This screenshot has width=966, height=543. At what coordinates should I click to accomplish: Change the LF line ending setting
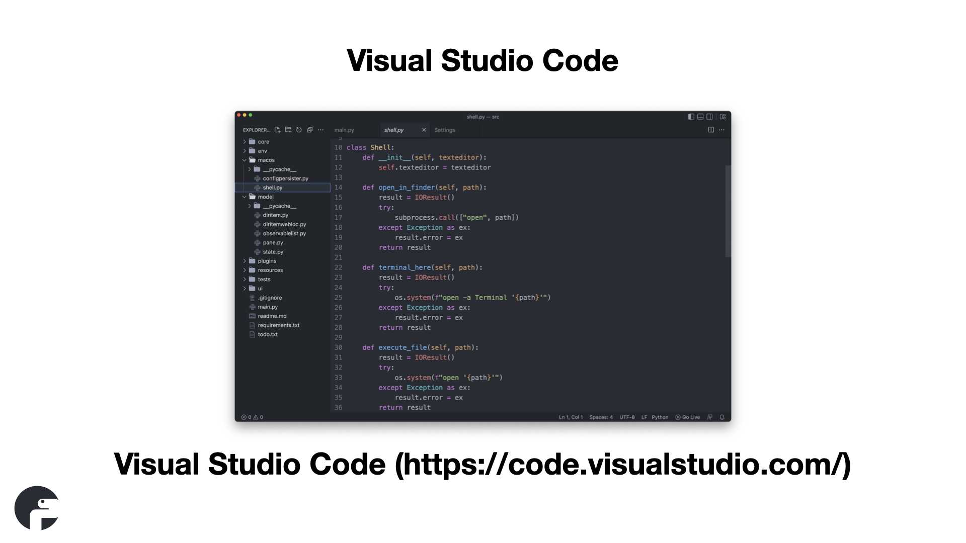(644, 417)
